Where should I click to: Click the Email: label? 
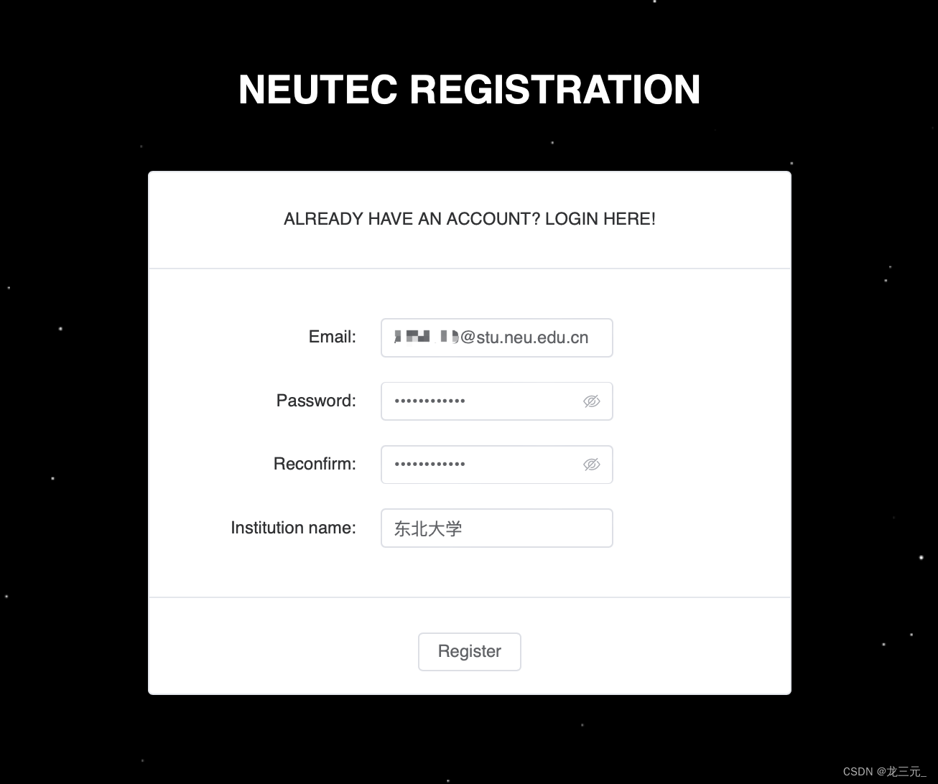331,337
